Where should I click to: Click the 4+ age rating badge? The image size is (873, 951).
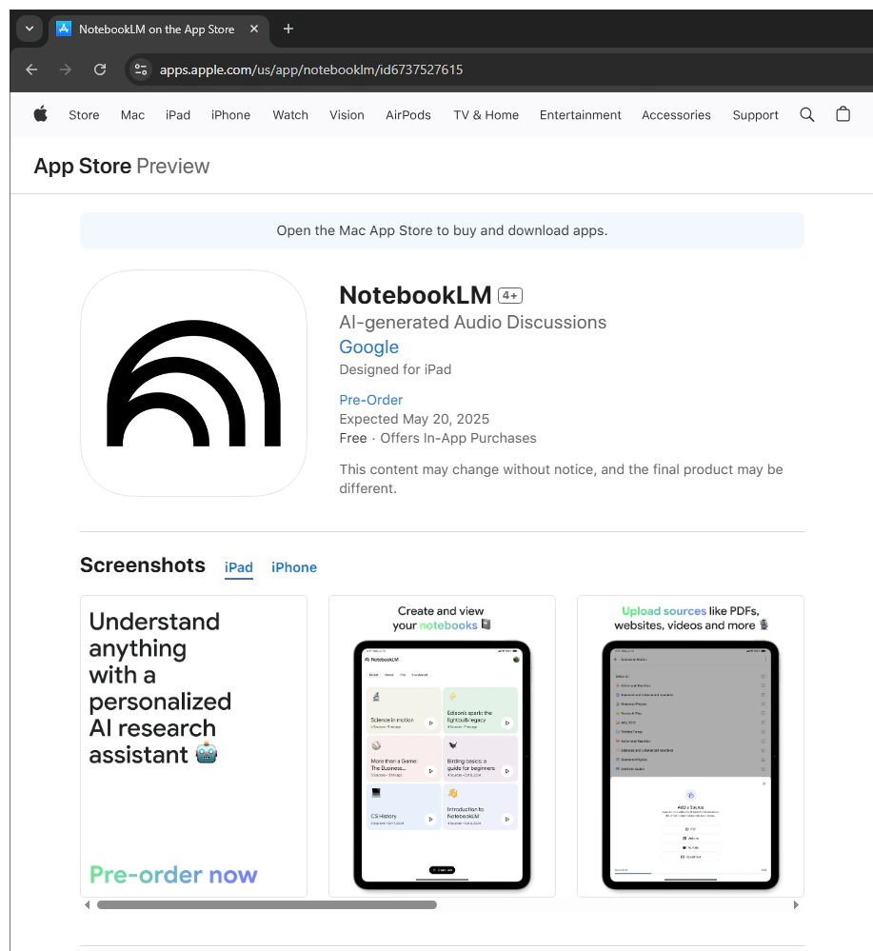(510, 295)
